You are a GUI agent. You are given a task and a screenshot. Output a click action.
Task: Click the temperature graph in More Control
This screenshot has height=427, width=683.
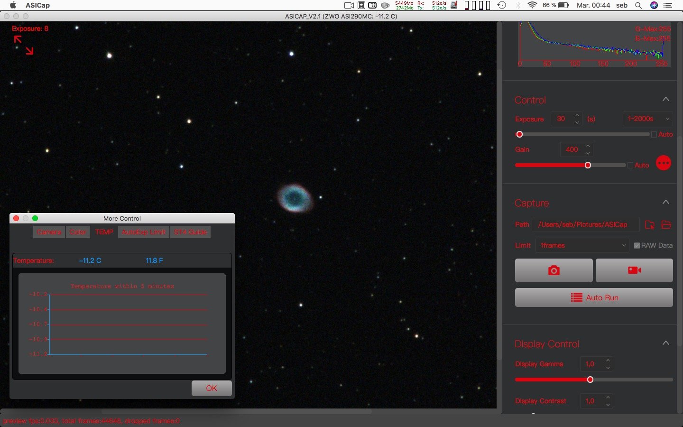[x=122, y=324]
